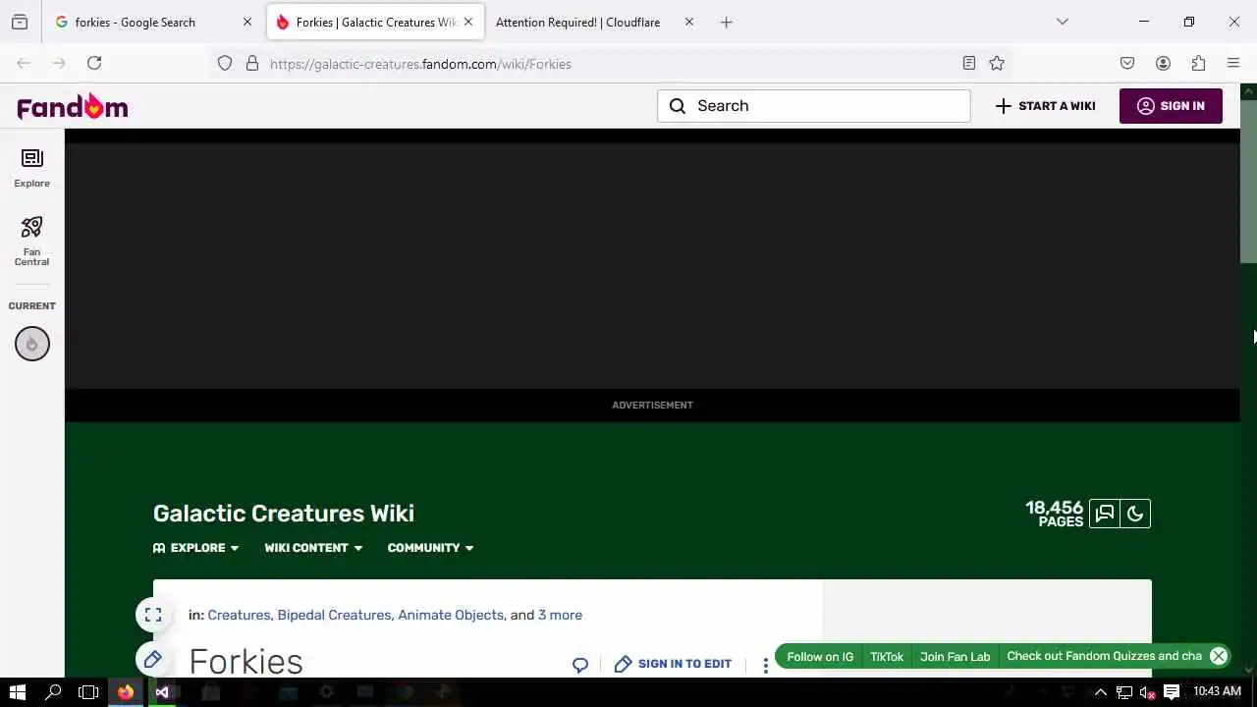Click the page vertical scrollbar thumb

point(1248,182)
